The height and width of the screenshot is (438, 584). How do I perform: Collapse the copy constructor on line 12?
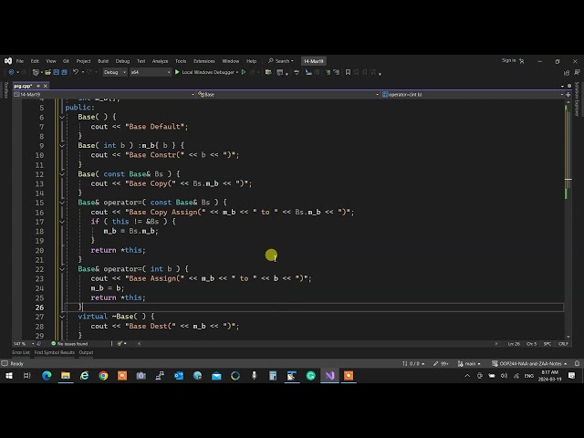[x=62, y=174]
